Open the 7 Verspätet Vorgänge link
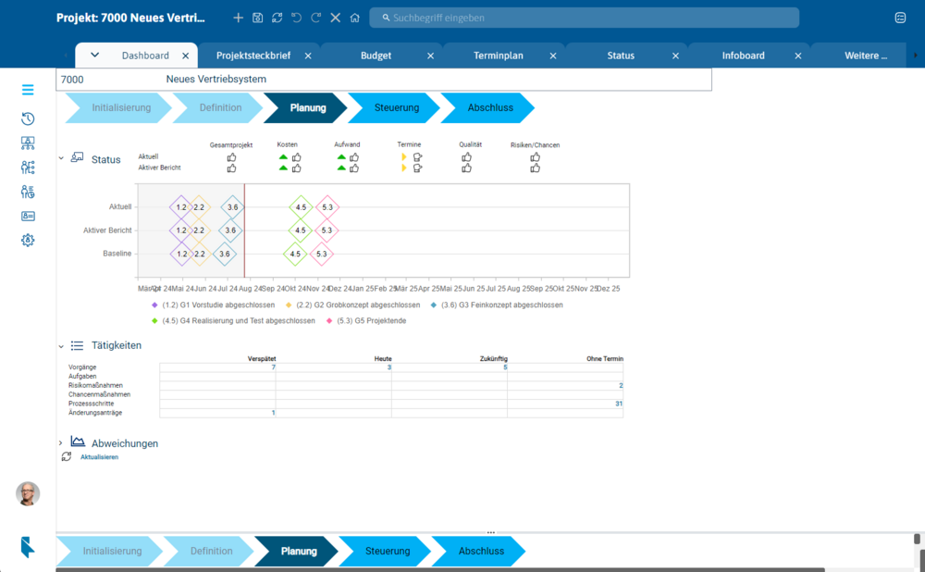This screenshot has height=572, width=925. click(x=273, y=367)
